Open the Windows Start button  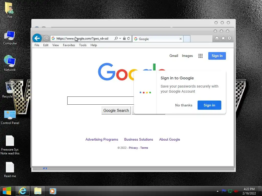point(7,191)
